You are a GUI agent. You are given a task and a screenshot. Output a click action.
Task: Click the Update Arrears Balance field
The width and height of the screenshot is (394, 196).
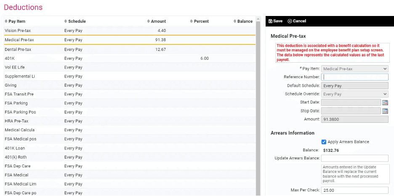pyautogui.click(x=354, y=158)
